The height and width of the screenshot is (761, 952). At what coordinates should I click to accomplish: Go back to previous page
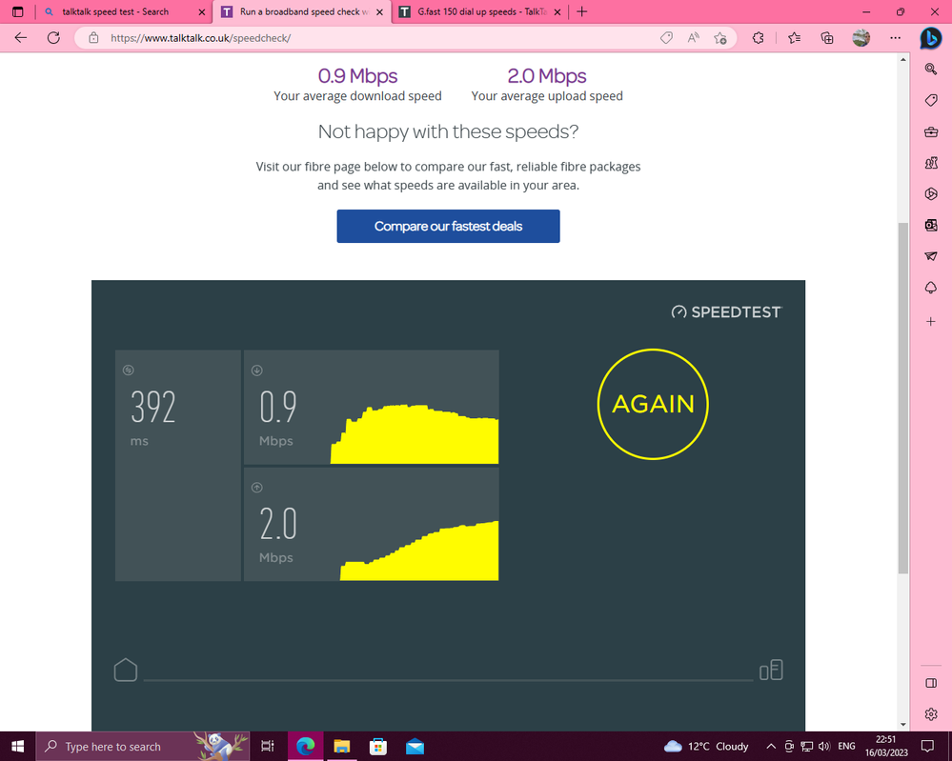pos(21,38)
